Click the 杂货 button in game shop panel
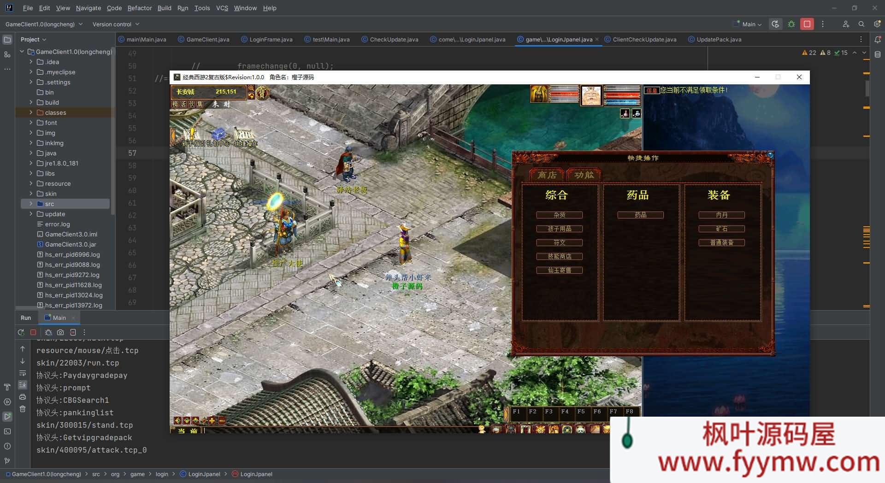 pyautogui.click(x=559, y=215)
